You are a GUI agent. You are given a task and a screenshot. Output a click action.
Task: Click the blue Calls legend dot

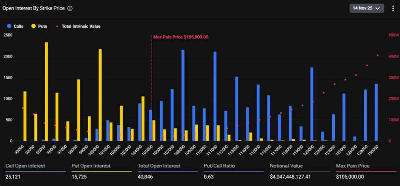(9, 27)
